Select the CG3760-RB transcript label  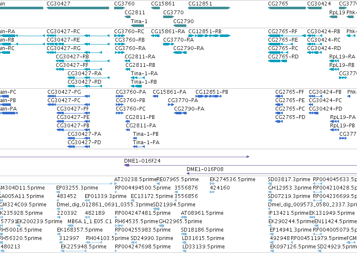coord(130,40)
